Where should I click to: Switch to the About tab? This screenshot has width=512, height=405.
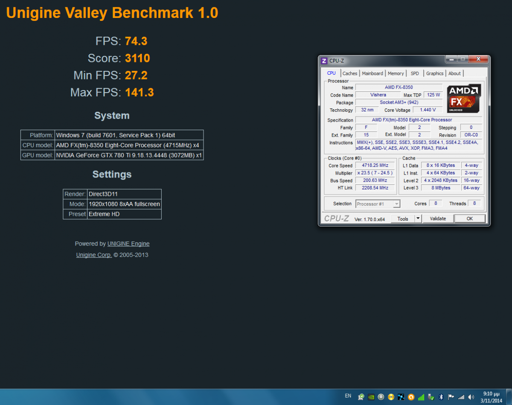pos(454,73)
